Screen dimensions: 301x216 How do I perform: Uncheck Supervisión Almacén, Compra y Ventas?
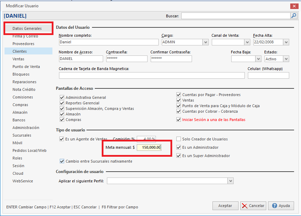62,109
